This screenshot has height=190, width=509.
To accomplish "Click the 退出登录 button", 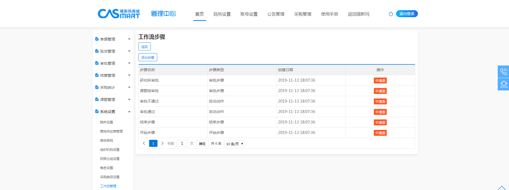I will tap(407, 14).
